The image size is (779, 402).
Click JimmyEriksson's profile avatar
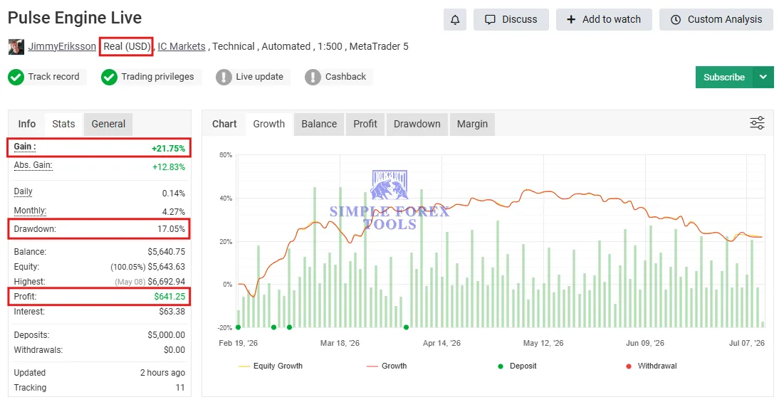[16, 47]
